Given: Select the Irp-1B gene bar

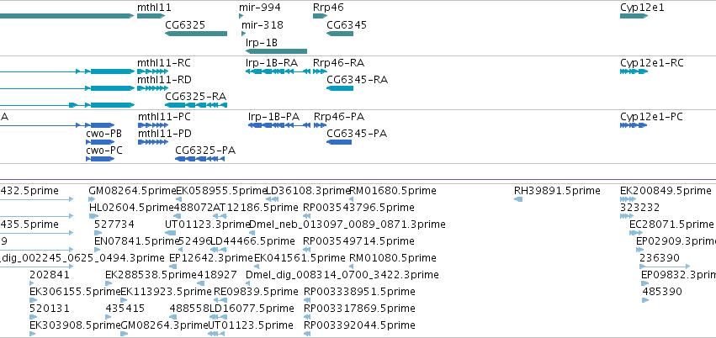Looking at the screenshot, I should [x=276, y=51].
